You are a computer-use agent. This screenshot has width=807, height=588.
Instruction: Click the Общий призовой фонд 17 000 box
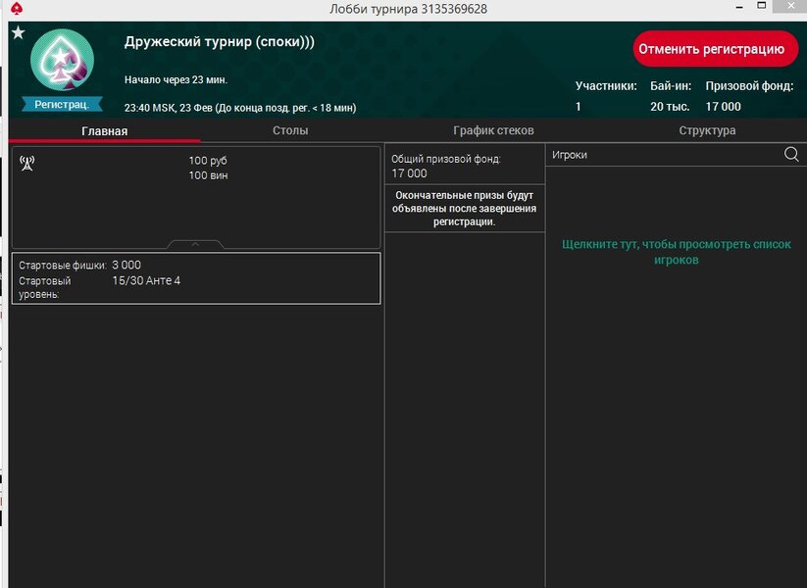point(464,166)
